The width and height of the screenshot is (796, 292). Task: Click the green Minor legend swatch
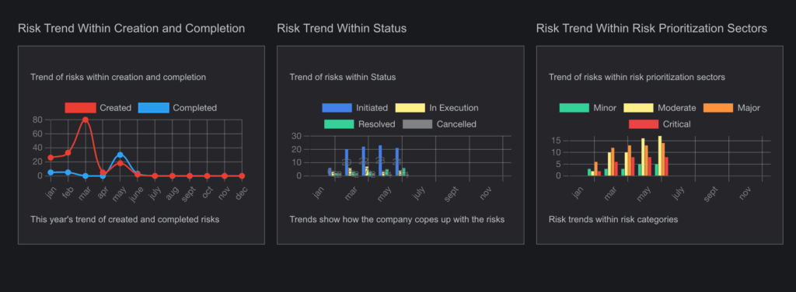(x=574, y=107)
